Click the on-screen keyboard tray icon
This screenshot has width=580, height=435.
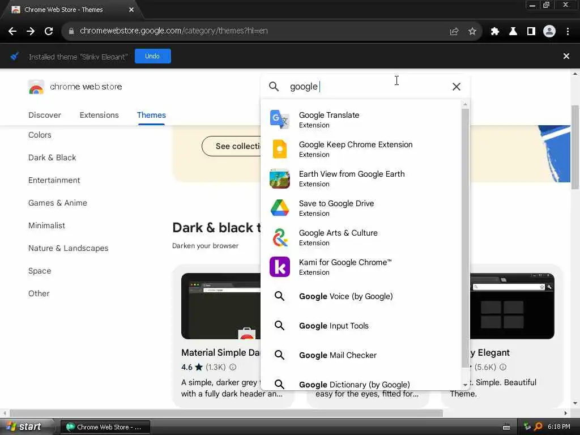pyautogui.click(x=506, y=427)
